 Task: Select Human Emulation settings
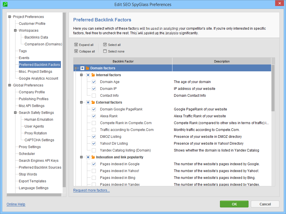click(39, 120)
